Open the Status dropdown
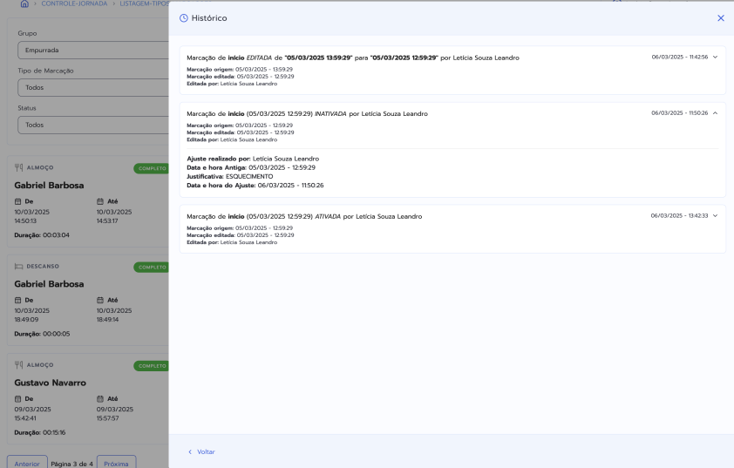734x468 pixels. click(92, 125)
